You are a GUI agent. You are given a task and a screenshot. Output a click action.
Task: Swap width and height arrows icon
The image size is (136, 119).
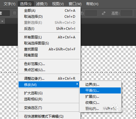tap(104, 13)
